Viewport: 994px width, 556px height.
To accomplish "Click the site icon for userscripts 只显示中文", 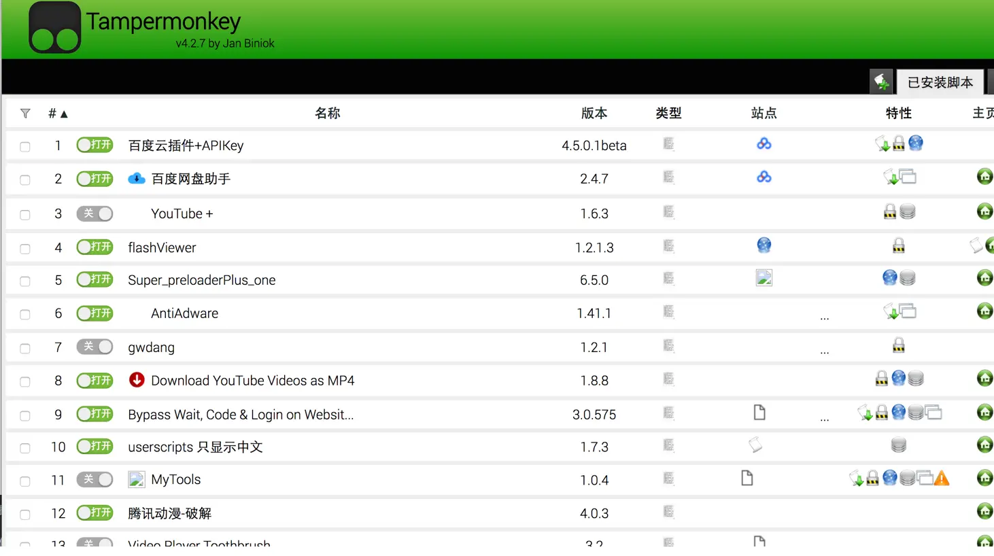I will [755, 445].
